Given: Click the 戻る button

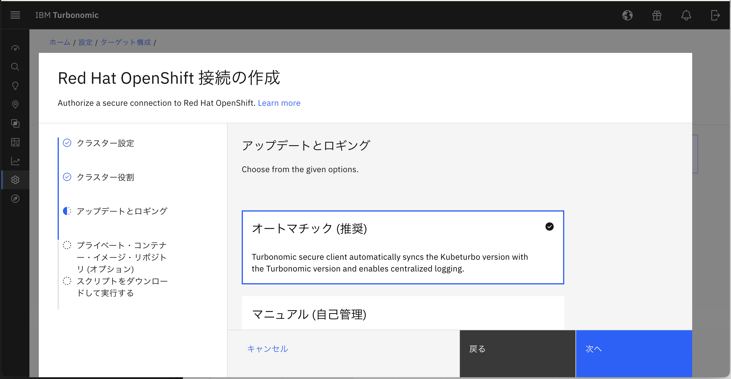Looking at the screenshot, I should pos(517,349).
